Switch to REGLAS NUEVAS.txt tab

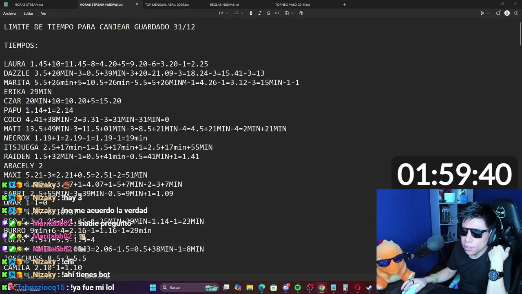coord(224,4)
